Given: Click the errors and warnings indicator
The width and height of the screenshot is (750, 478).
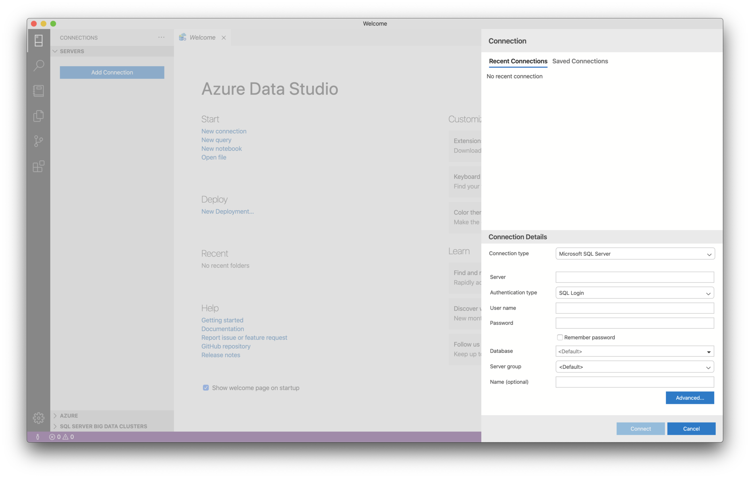Looking at the screenshot, I should [61, 437].
